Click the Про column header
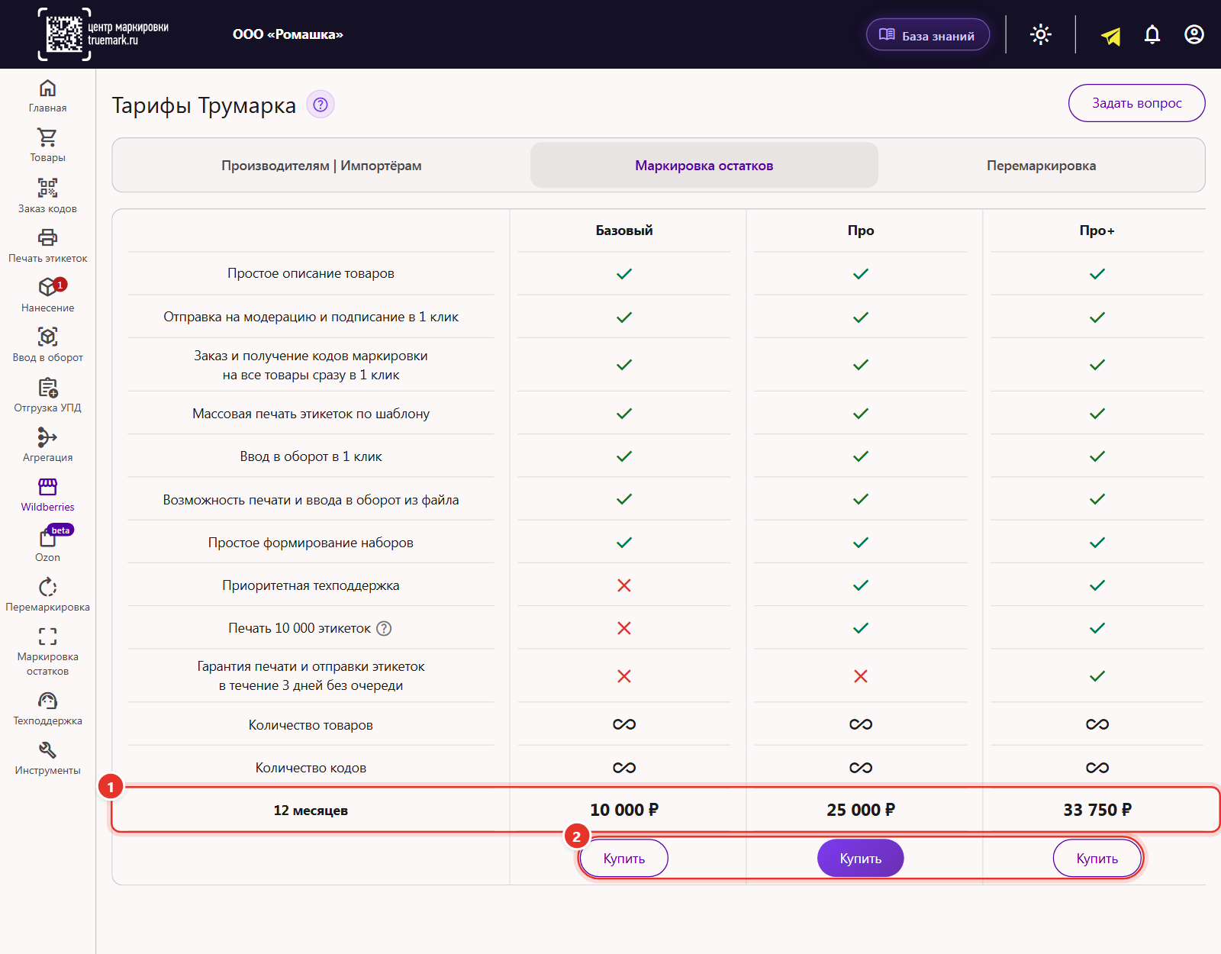 [x=861, y=230]
